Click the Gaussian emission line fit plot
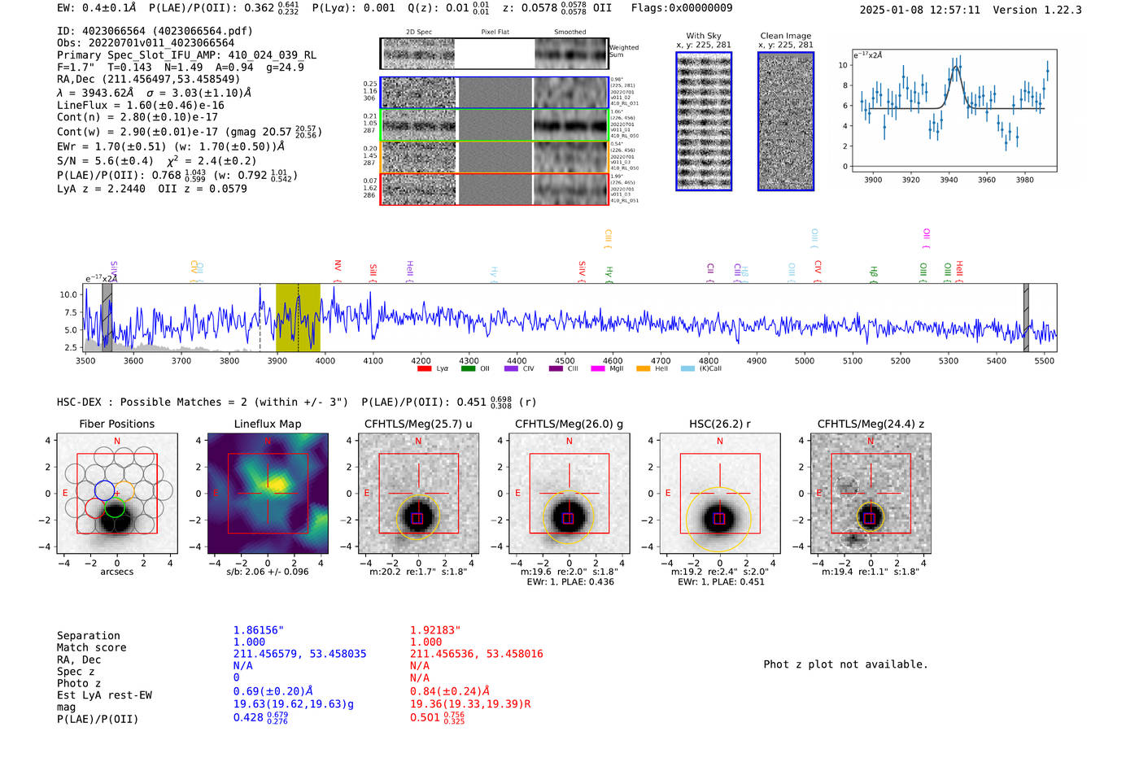 (x=954, y=110)
